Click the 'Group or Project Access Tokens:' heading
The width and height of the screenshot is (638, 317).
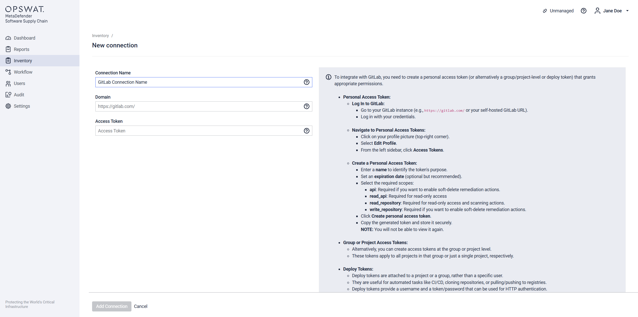click(x=375, y=243)
